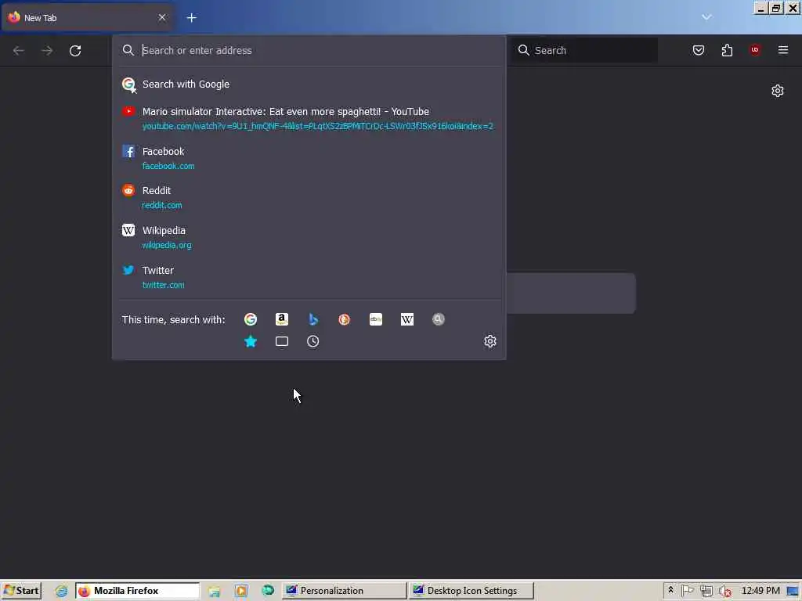Search this time with Wikipedia icon
The height and width of the screenshot is (601, 802).
pos(407,319)
